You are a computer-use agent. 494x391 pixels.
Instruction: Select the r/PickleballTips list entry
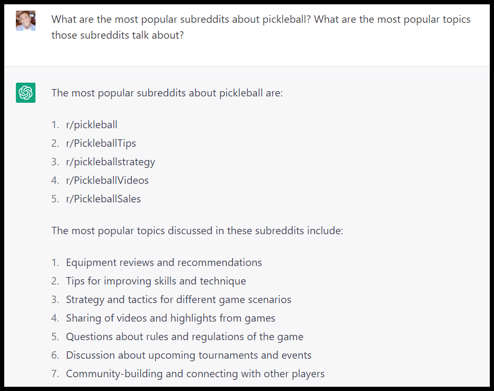coord(101,144)
